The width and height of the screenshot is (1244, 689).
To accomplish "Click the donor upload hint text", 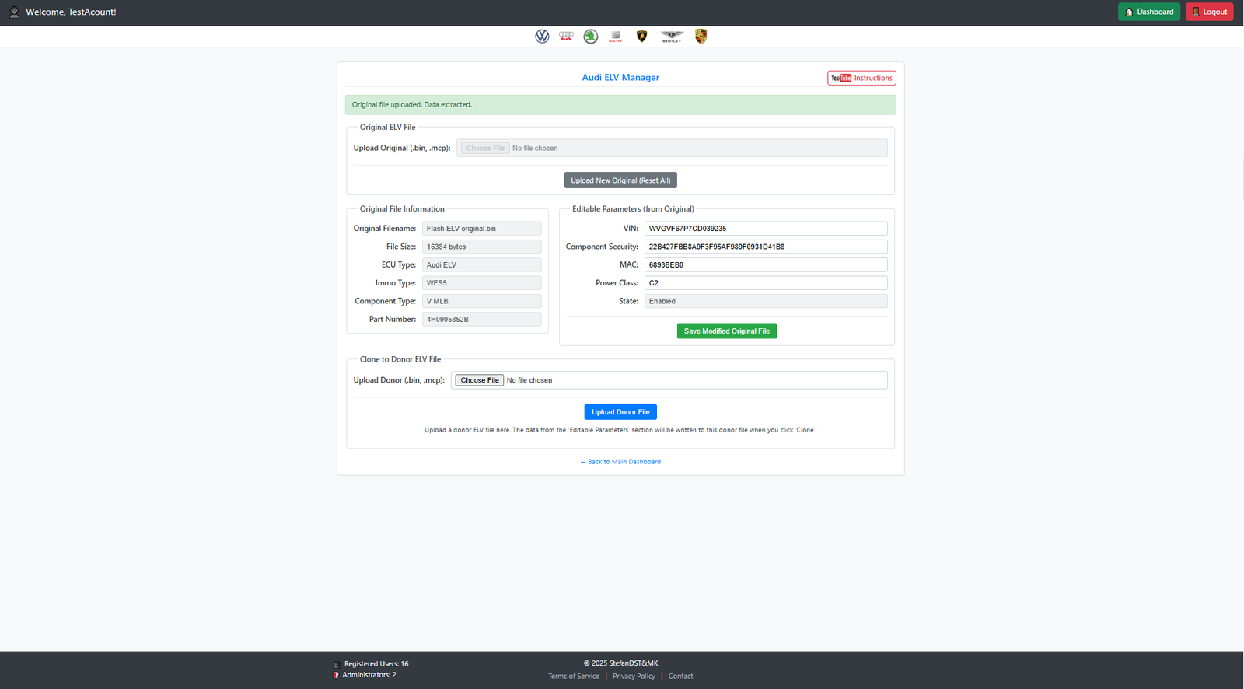I will 620,430.
